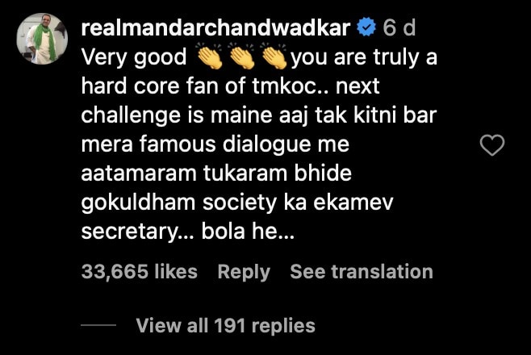Click "mera famous dialogue me" text line

215,145
